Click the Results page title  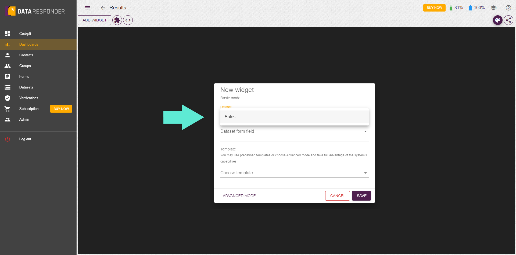click(x=118, y=8)
